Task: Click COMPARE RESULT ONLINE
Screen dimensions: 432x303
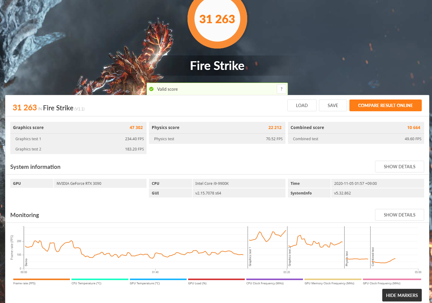Action: tap(385, 105)
